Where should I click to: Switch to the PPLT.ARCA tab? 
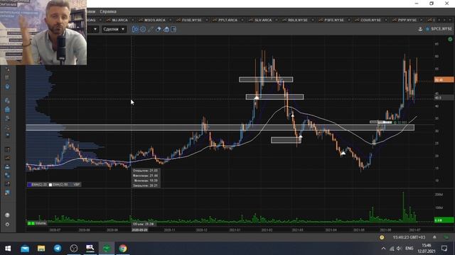point(227,20)
